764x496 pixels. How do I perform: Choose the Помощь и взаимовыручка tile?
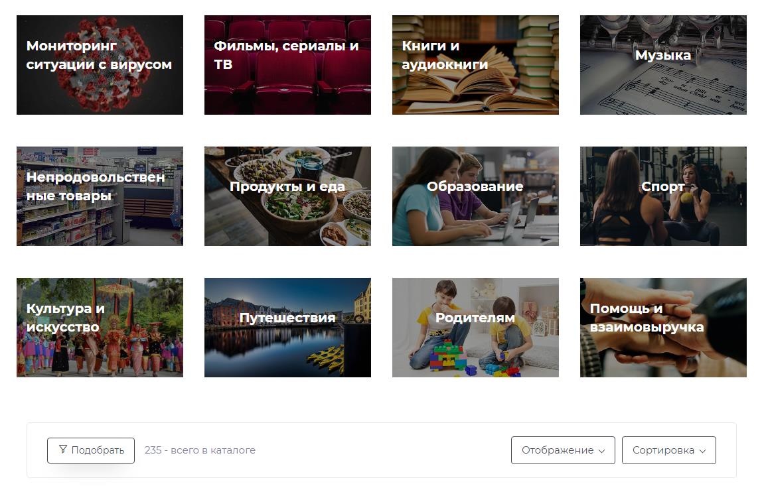pos(663,328)
